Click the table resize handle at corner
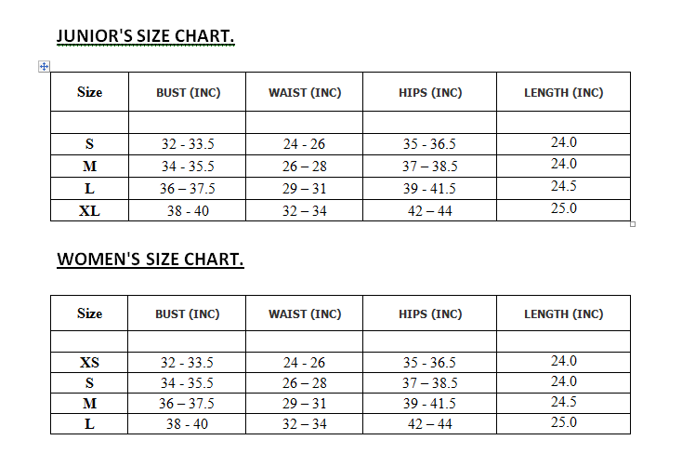Image resolution: width=682 pixels, height=467 pixels. [x=633, y=224]
